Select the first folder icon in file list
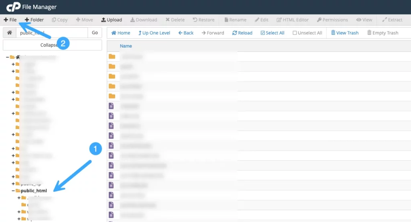This screenshot has width=411, height=222. [112, 56]
